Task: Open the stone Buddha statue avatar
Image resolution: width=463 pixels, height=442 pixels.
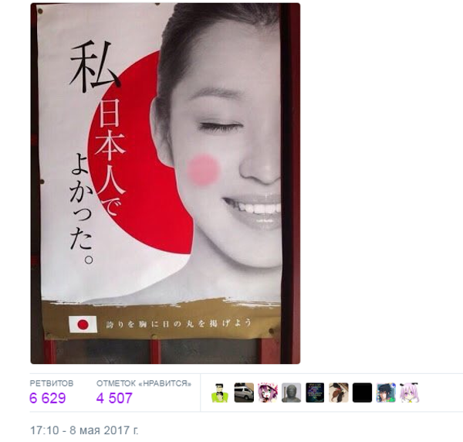Action: pos(291,393)
